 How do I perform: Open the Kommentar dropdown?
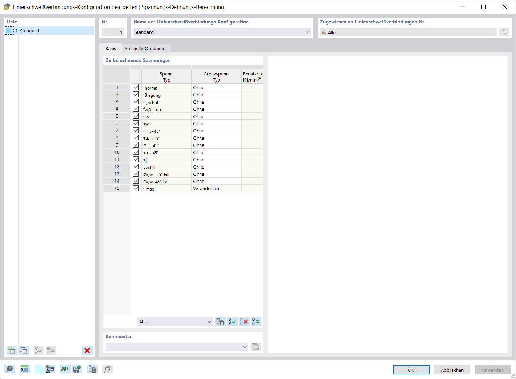click(245, 347)
